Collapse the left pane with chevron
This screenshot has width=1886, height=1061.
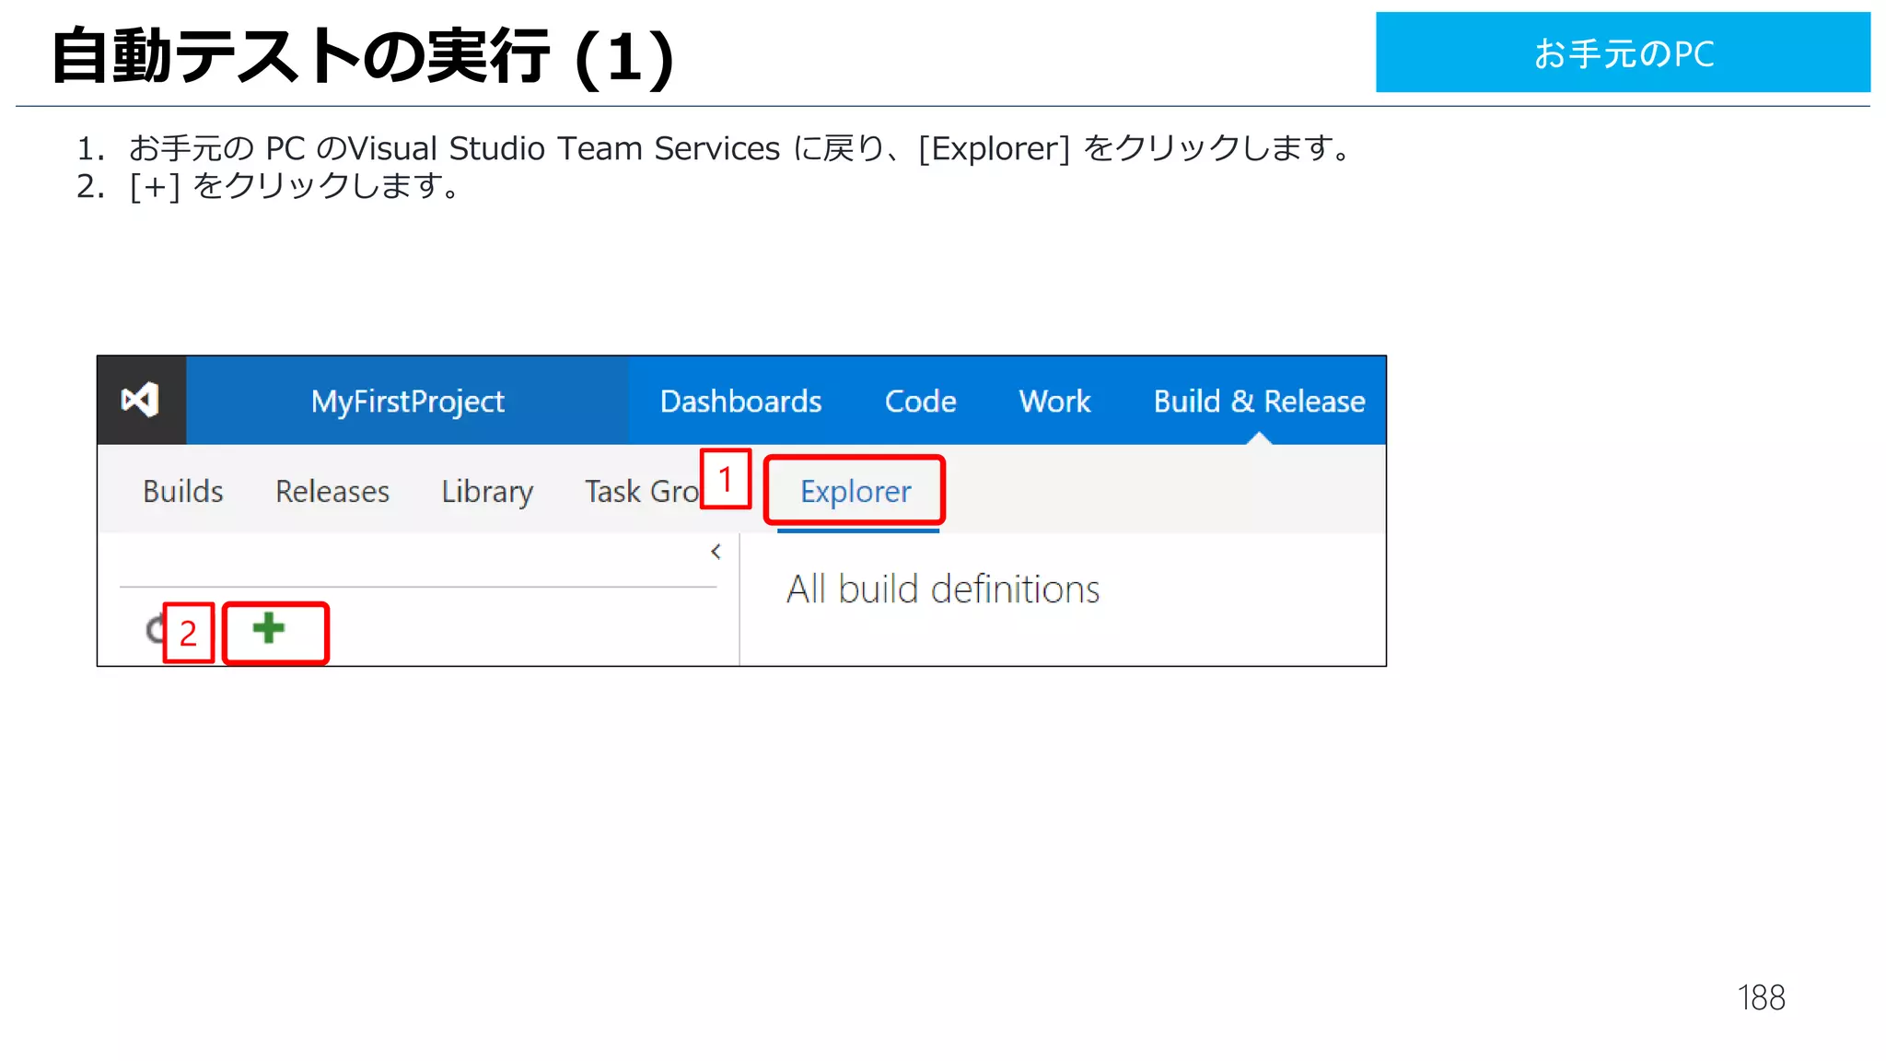point(716,552)
